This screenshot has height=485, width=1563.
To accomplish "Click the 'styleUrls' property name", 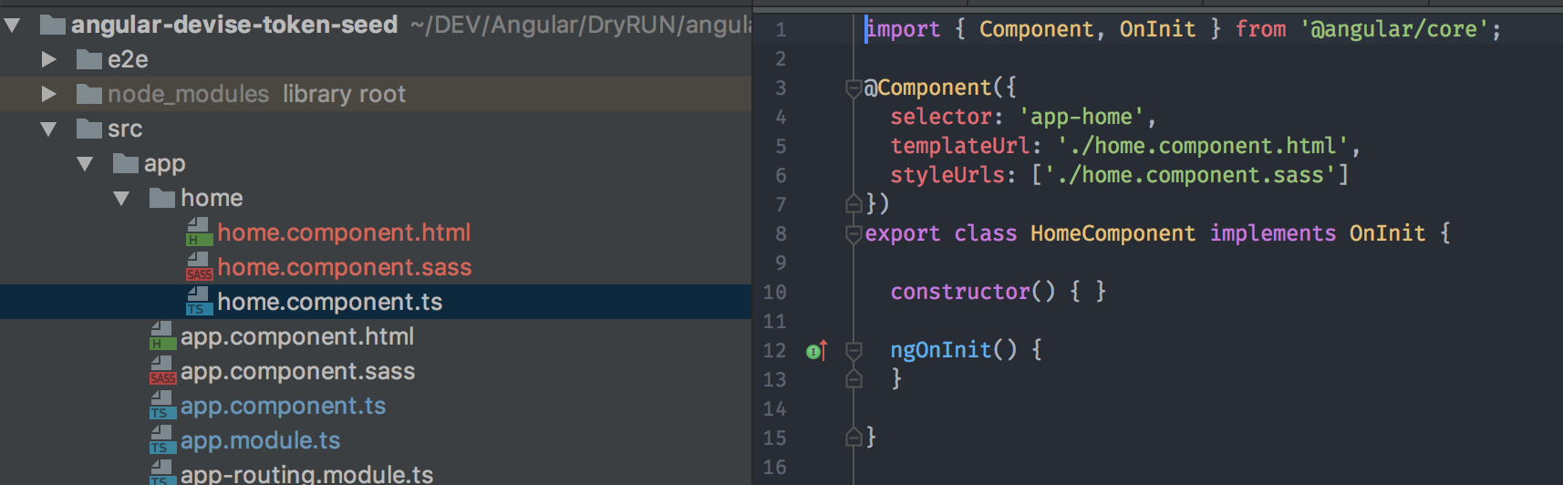I will point(947,175).
